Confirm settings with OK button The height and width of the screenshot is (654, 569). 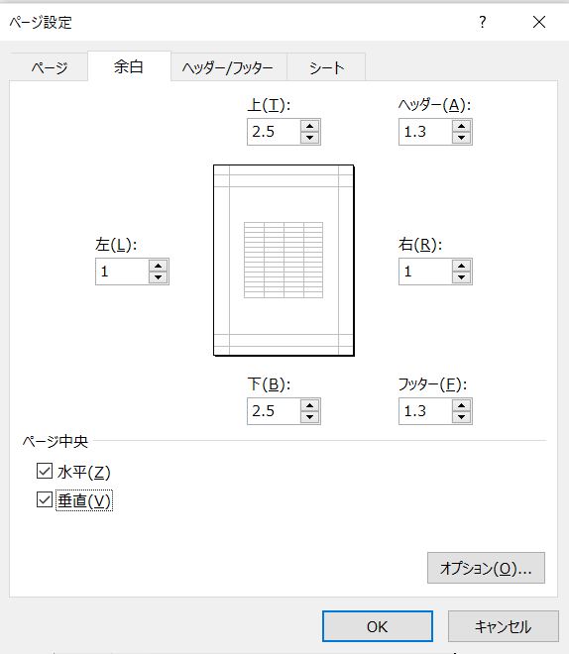click(377, 626)
